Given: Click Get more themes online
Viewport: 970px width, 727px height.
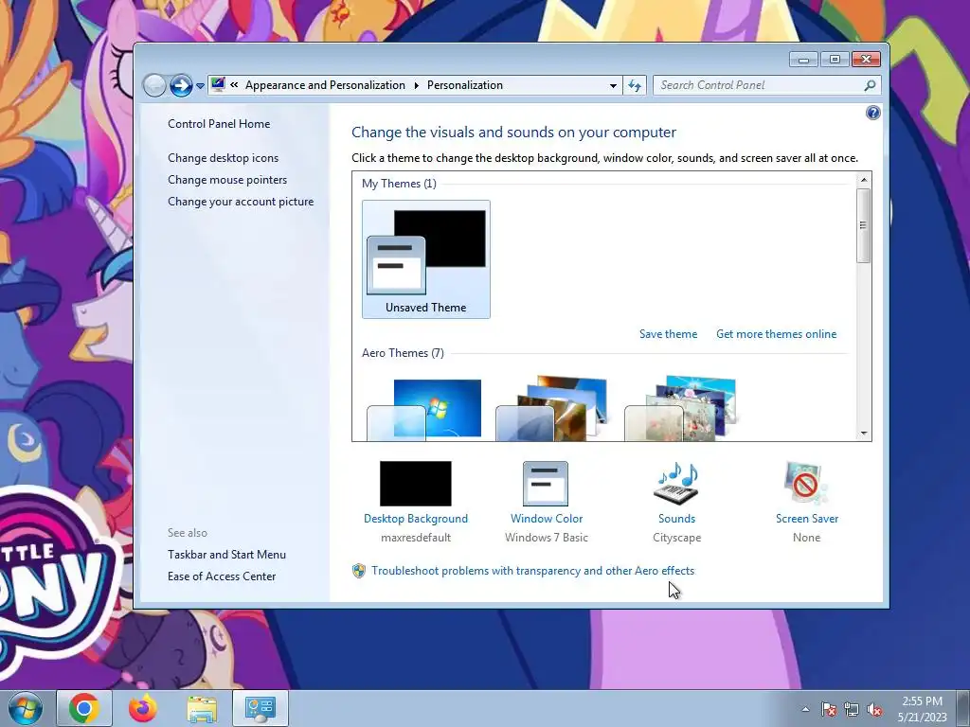Looking at the screenshot, I should (x=776, y=334).
